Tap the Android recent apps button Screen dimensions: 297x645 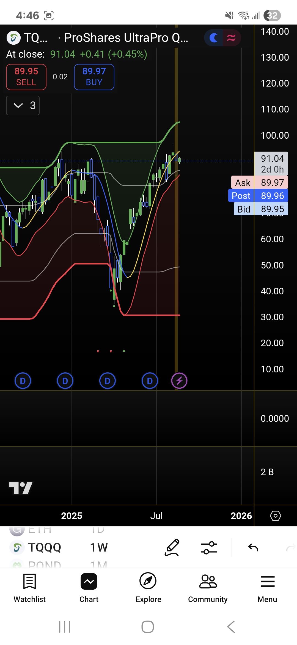click(65, 627)
